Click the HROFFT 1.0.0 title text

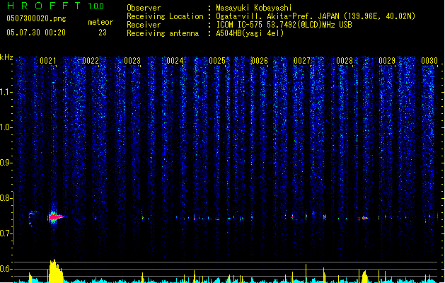56,6
